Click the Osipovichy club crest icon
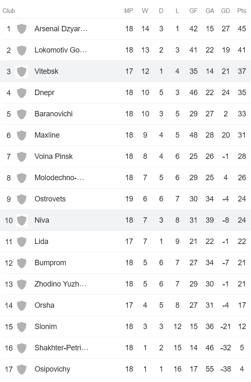251x382 pixels. pyautogui.click(x=22, y=369)
